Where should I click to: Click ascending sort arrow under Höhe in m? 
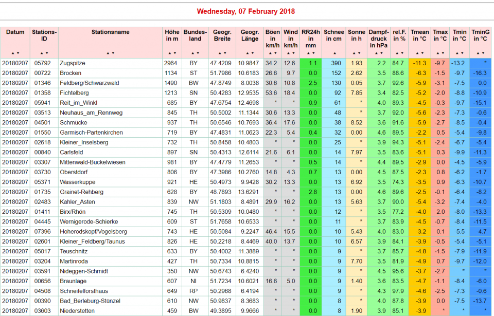click(169, 53)
